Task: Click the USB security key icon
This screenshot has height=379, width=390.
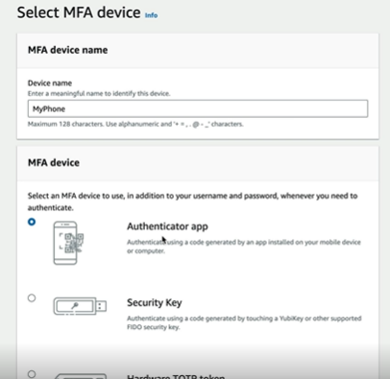Action: pyautogui.click(x=80, y=306)
